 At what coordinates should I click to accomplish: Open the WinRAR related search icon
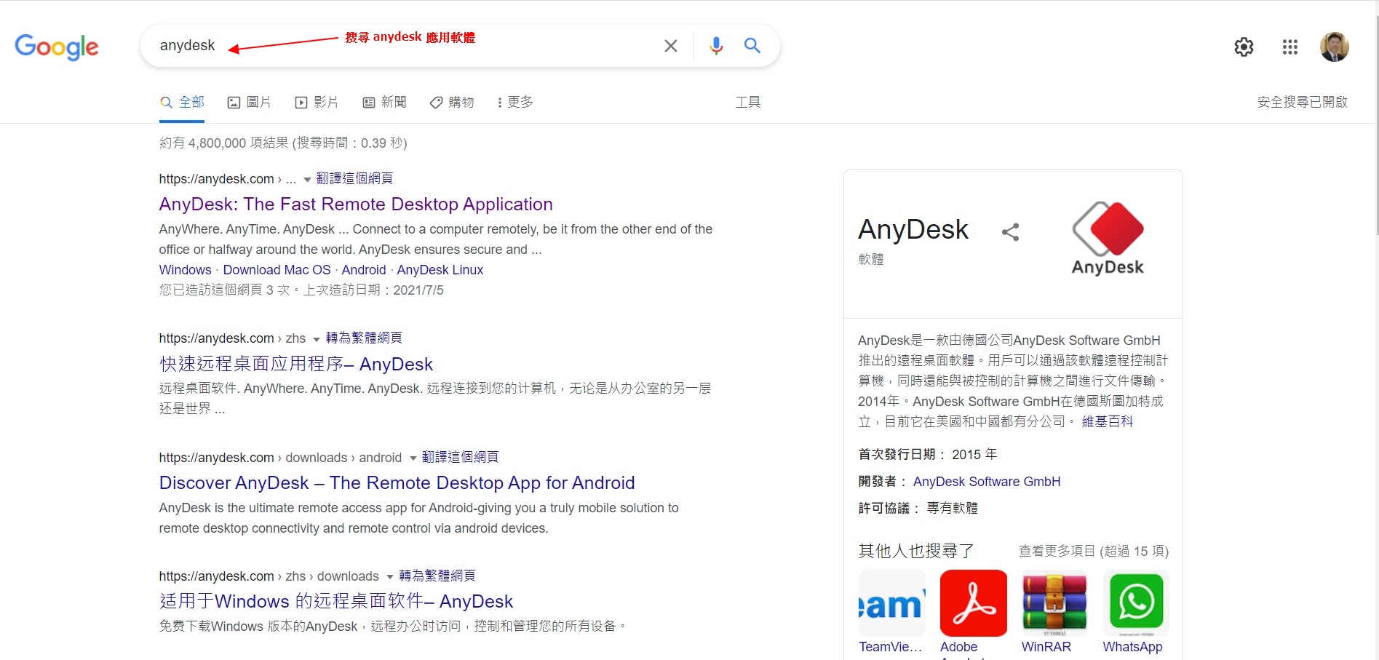[x=1054, y=603]
